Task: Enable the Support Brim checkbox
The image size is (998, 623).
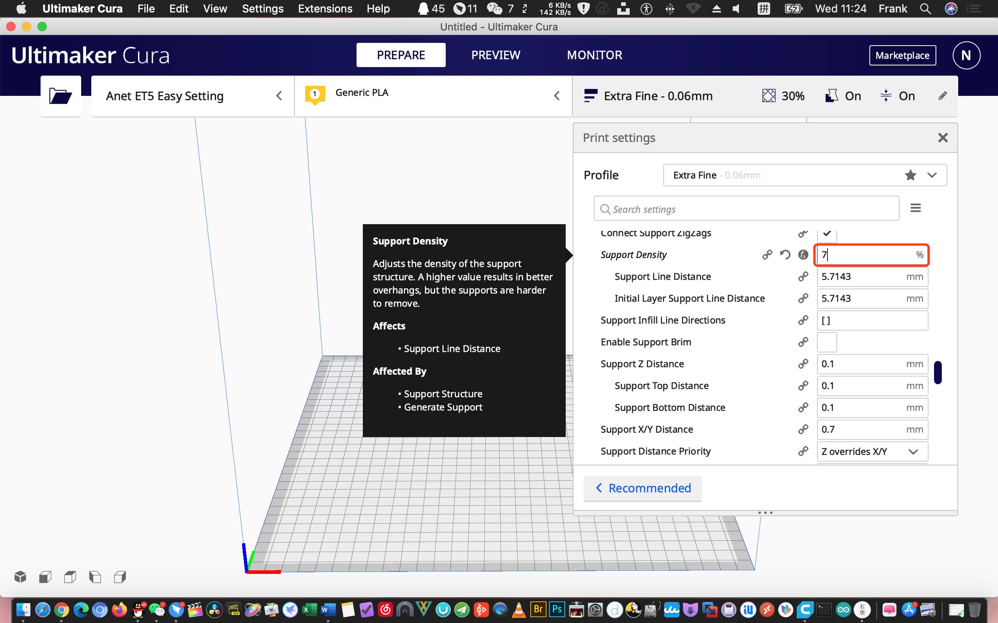Action: click(826, 342)
